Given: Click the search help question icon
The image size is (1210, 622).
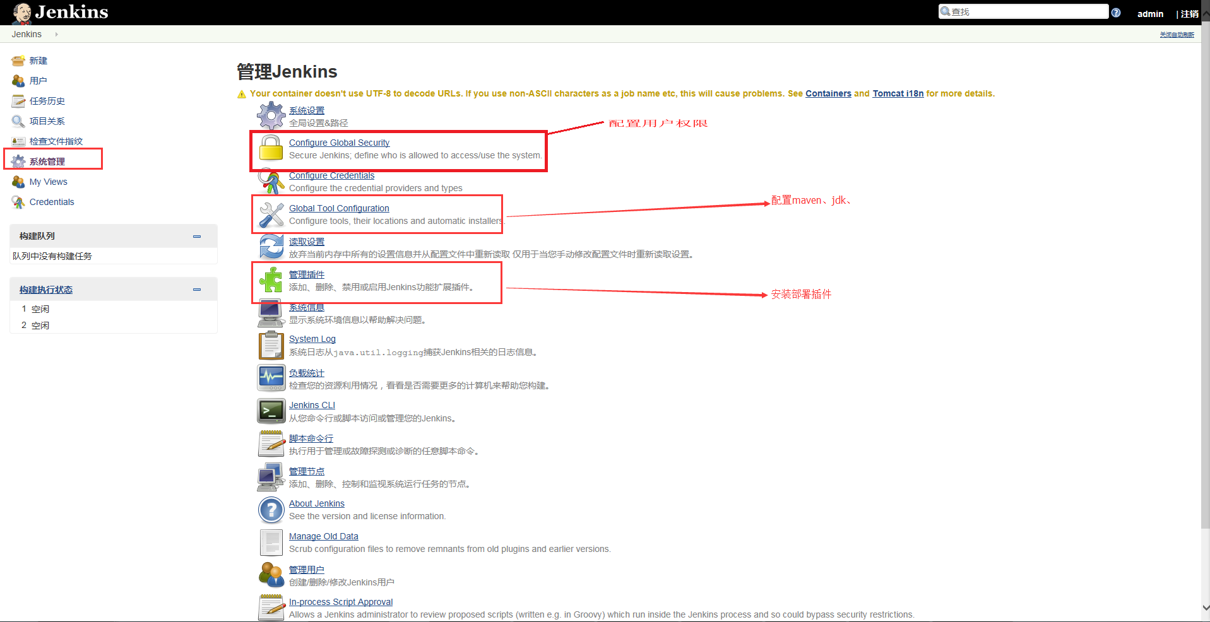Looking at the screenshot, I should coord(1116,13).
